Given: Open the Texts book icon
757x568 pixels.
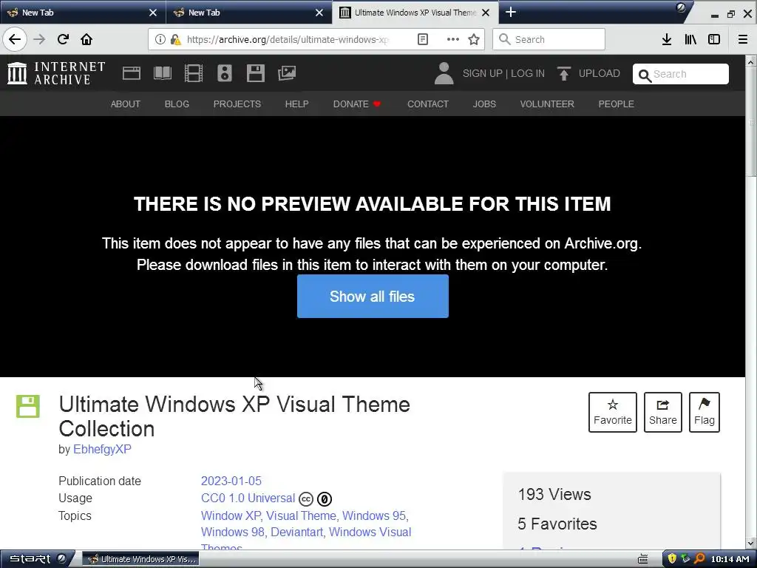Looking at the screenshot, I should coord(162,73).
